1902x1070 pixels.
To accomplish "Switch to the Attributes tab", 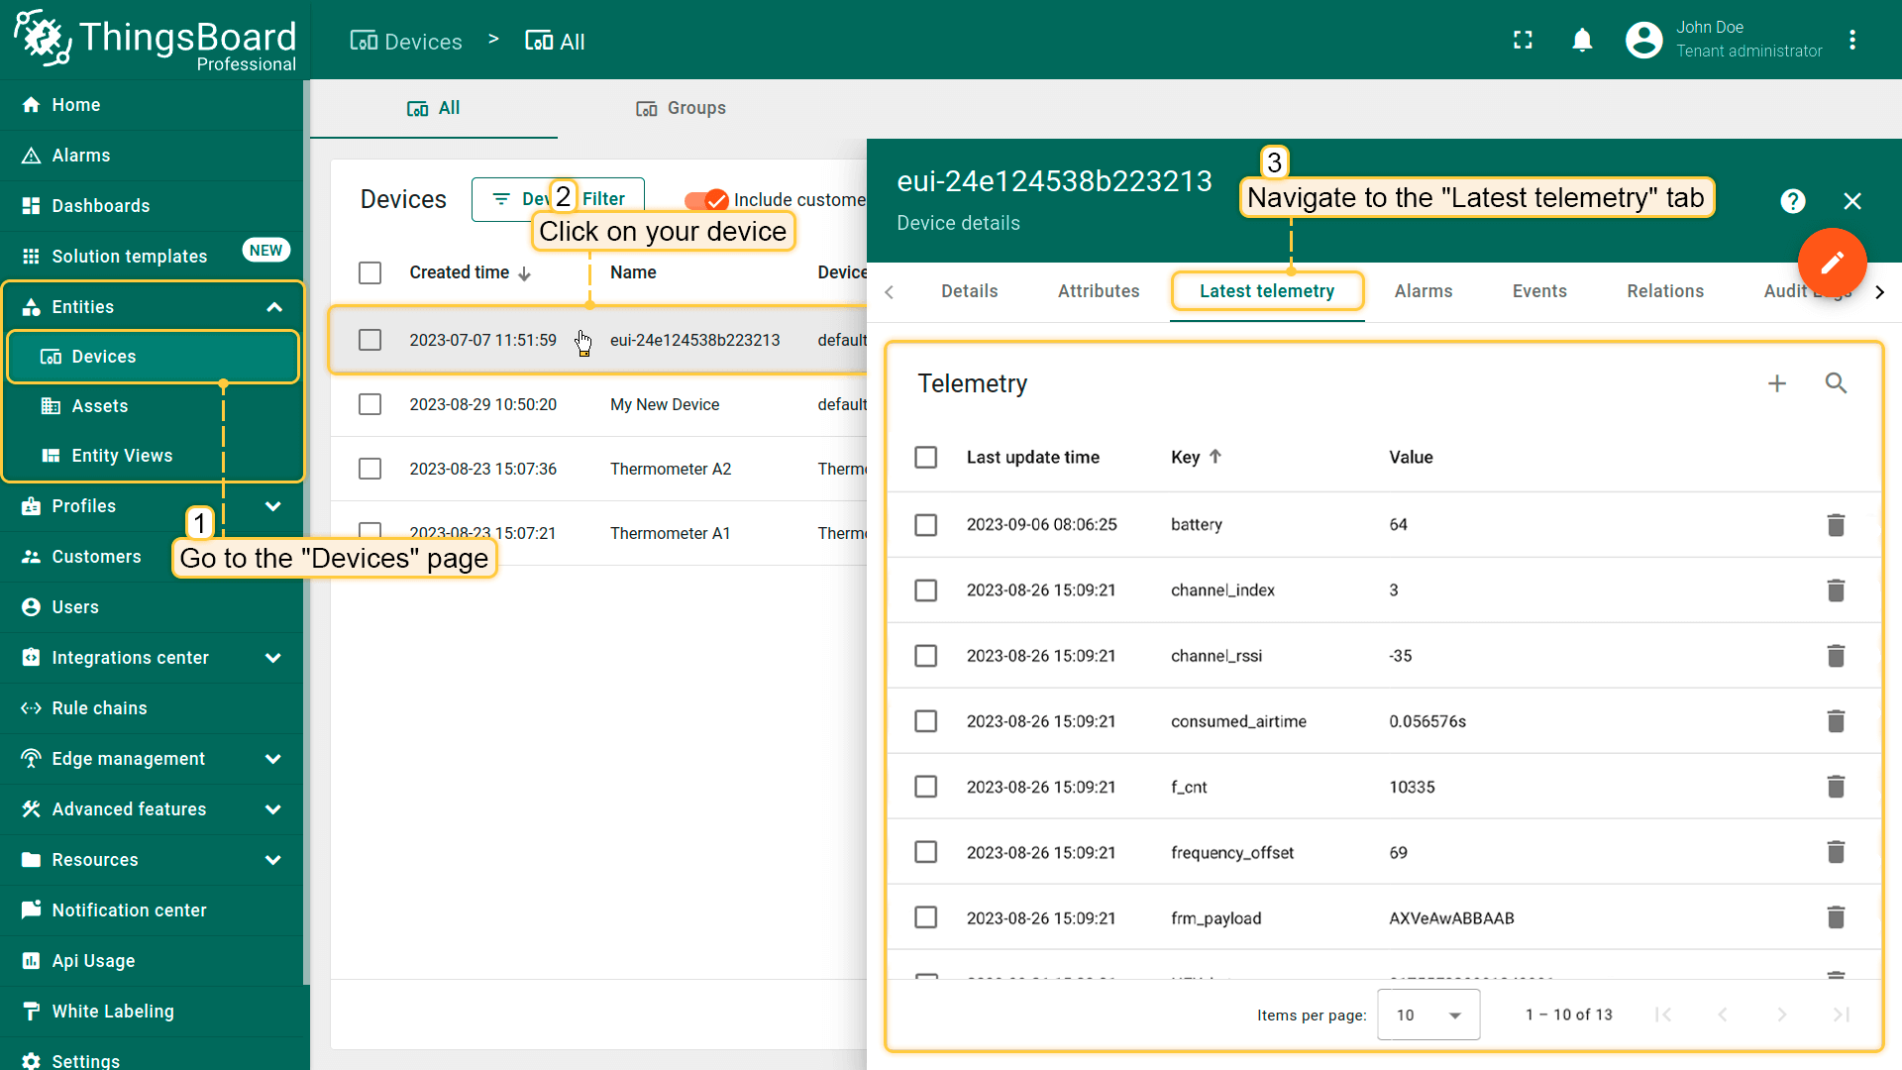I will click(x=1098, y=290).
